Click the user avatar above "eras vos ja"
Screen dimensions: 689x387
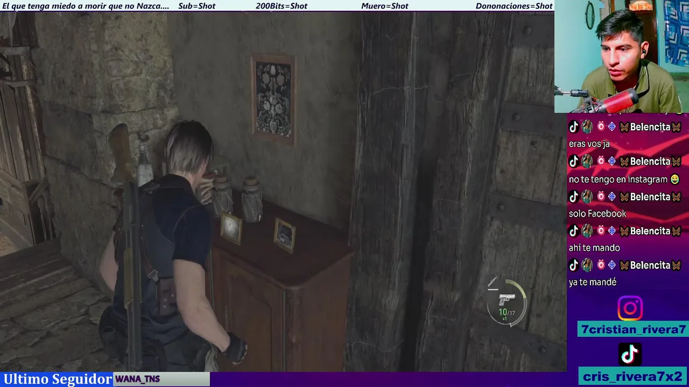pos(587,127)
